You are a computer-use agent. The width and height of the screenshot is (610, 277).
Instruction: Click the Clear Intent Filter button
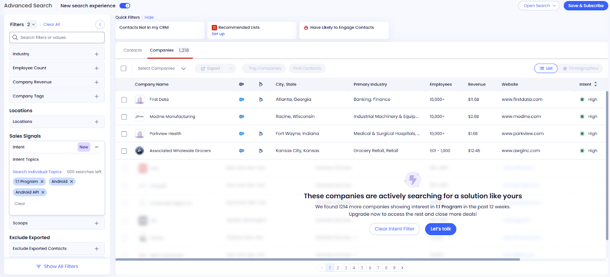pyautogui.click(x=395, y=229)
